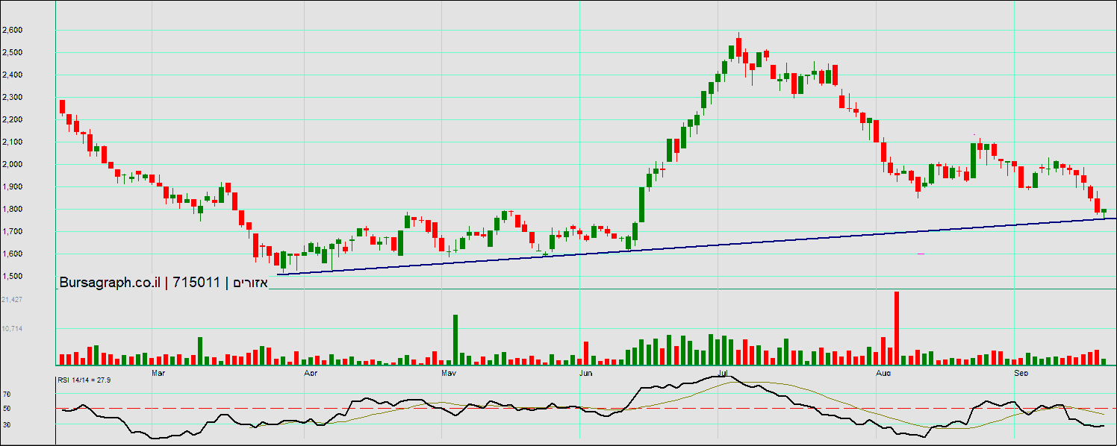Select the Jul label on time axis
1117x446 pixels.
click(x=723, y=371)
